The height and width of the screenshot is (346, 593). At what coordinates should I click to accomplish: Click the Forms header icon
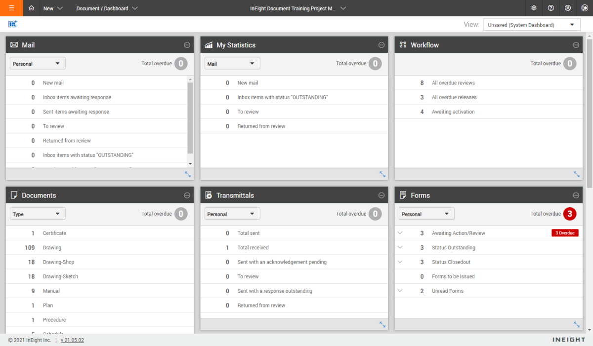(x=403, y=195)
